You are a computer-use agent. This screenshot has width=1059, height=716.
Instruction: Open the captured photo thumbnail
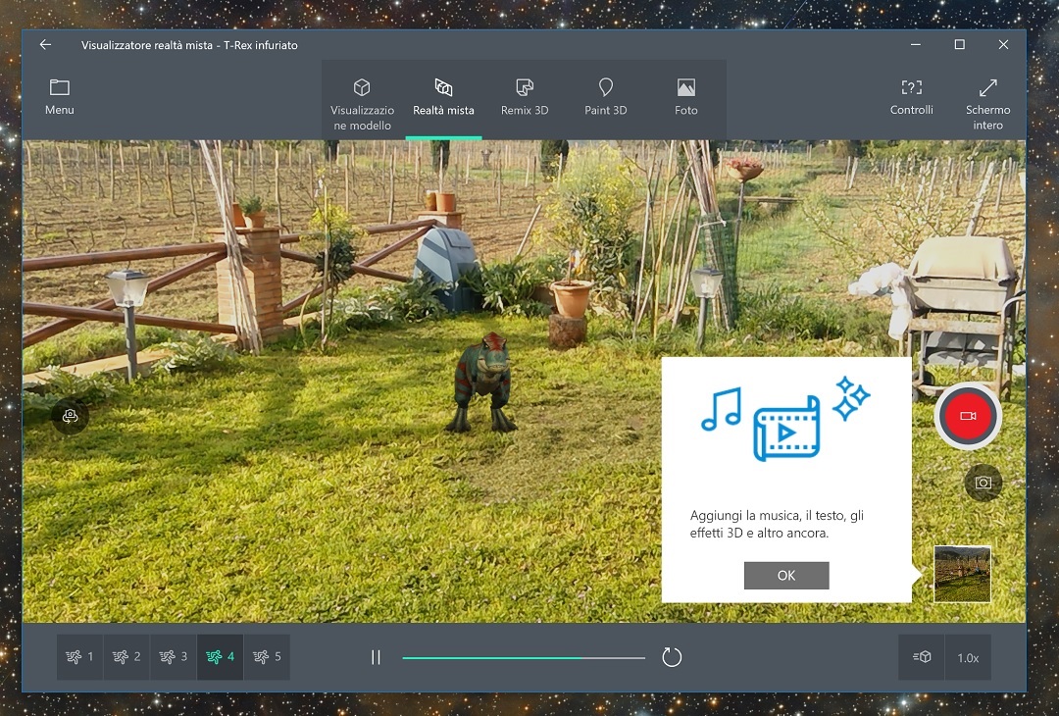tap(962, 575)
